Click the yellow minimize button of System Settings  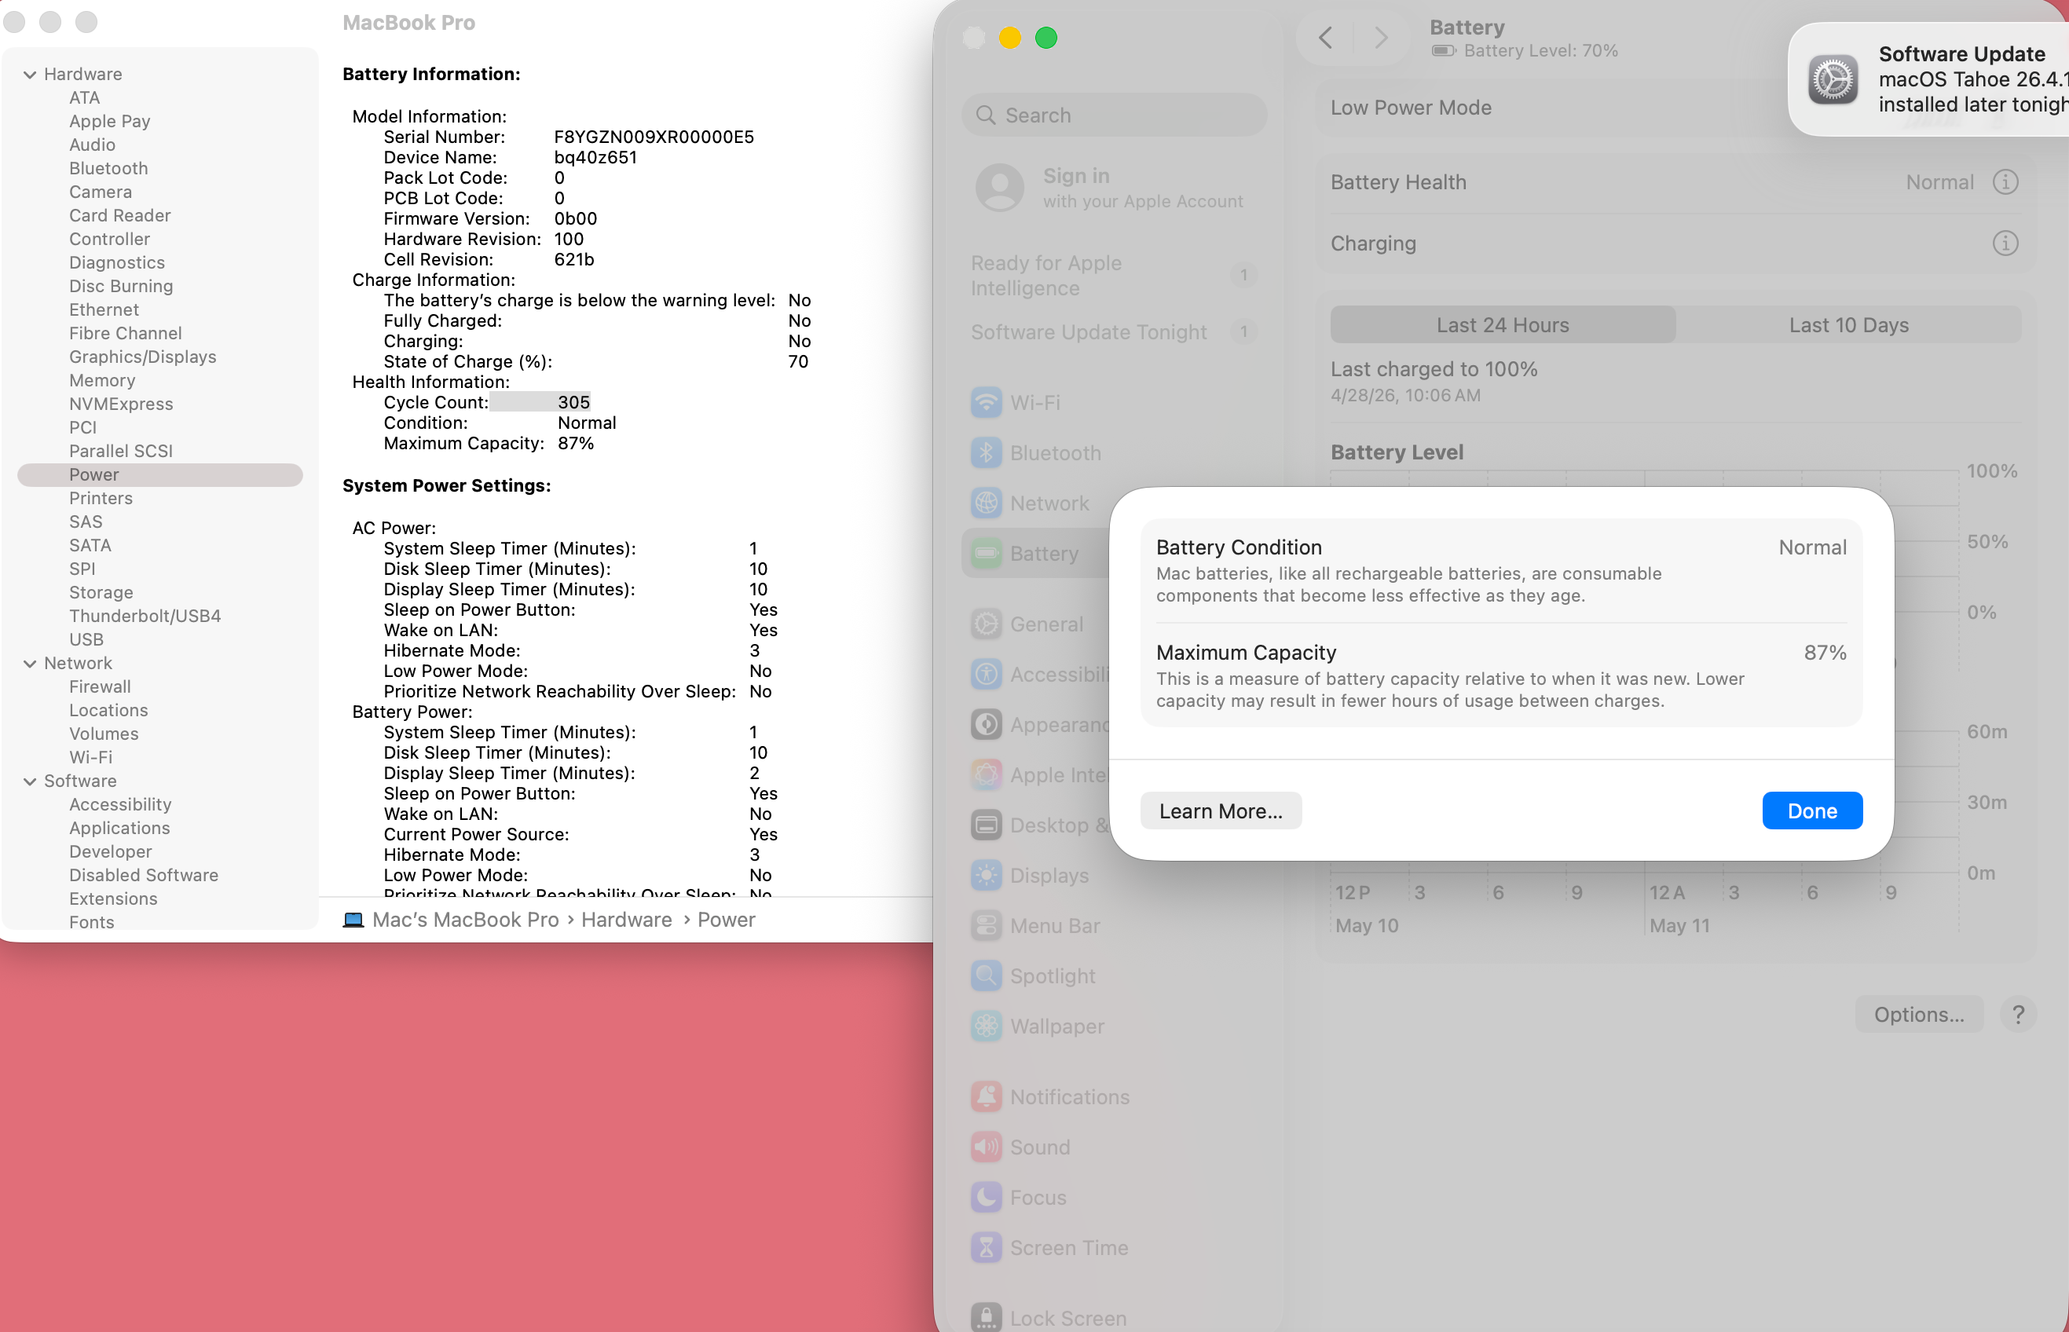coord(1010,37)
